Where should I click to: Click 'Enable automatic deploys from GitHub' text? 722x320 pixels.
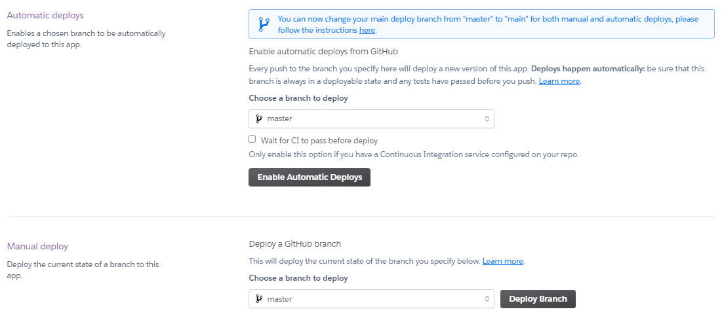pyautogui.click(x=323, y=51)
